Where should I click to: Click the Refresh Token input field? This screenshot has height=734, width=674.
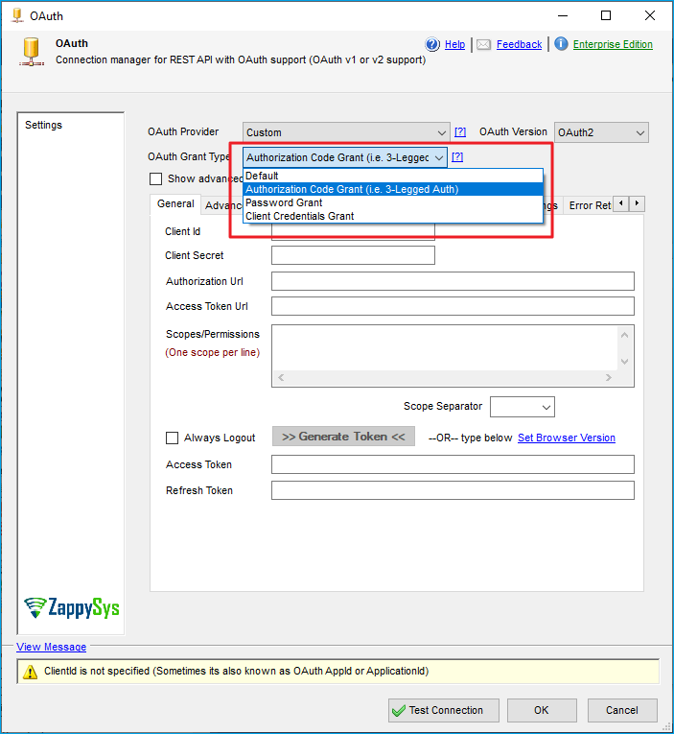(453, 490)
